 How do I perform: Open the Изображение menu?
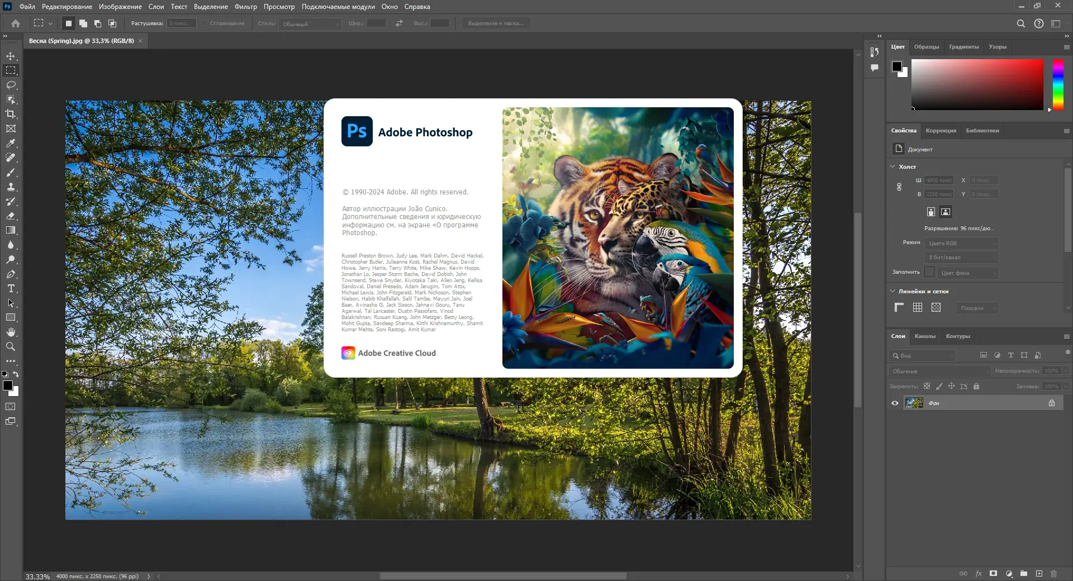pyautogui.click(x=120, y=7)
